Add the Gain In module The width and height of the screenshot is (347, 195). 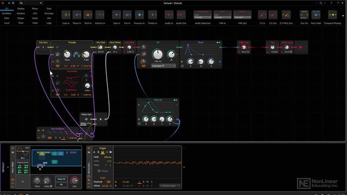point(117,15)
